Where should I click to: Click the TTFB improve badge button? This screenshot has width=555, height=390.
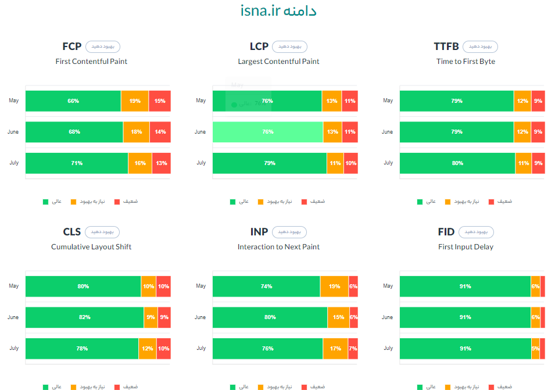480,46
